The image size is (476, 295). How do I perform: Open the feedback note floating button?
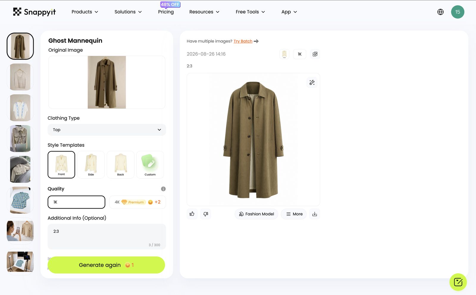(458, 282)
